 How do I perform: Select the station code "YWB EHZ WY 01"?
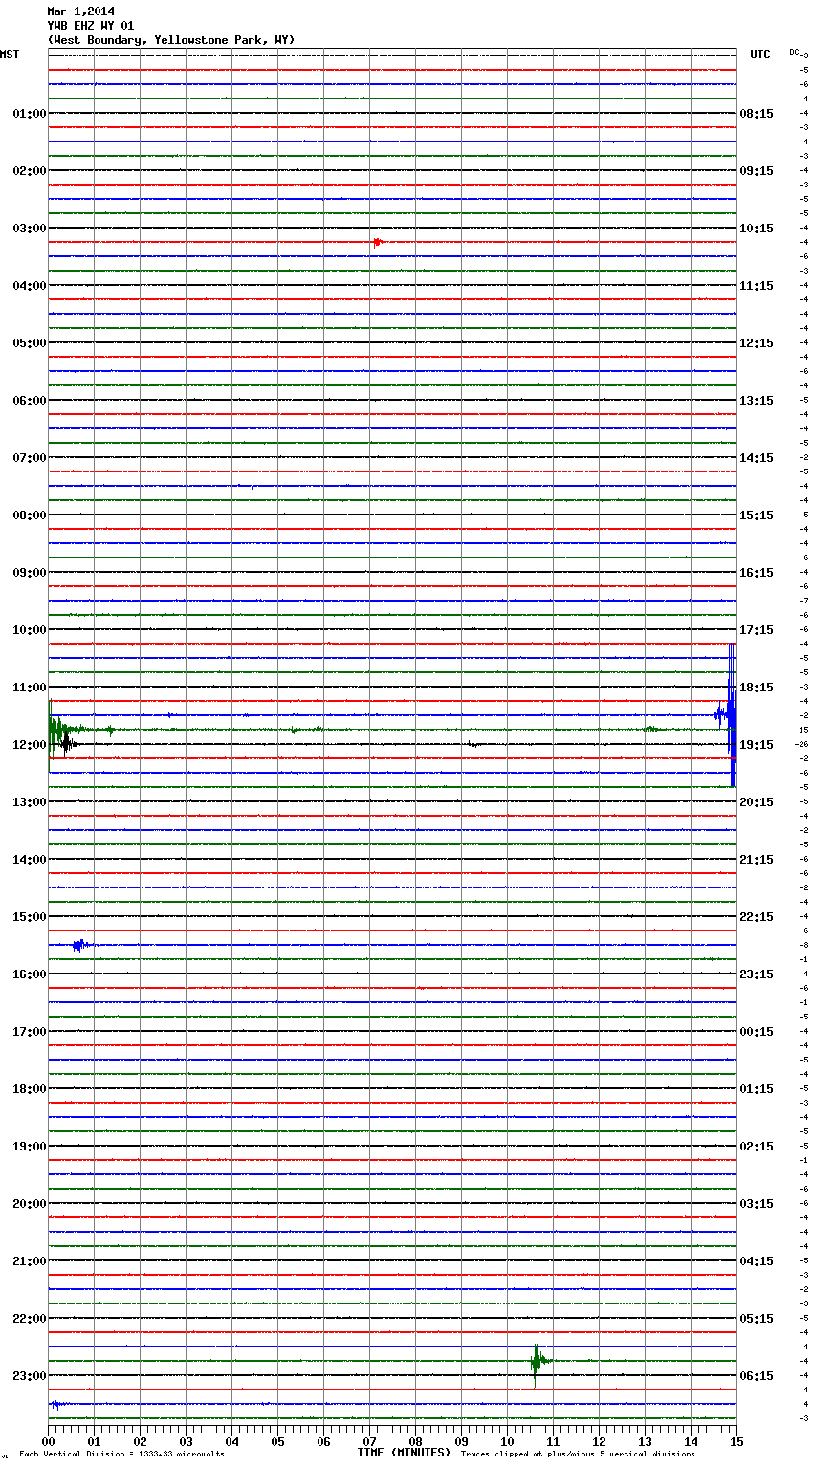(x=90, y=26)
